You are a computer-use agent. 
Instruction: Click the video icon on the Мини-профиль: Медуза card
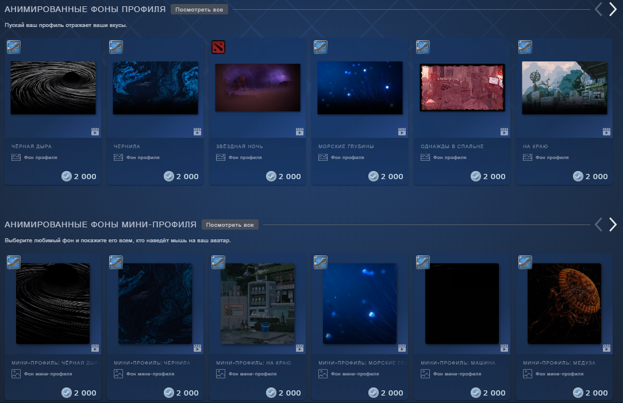tap(607, 348)
